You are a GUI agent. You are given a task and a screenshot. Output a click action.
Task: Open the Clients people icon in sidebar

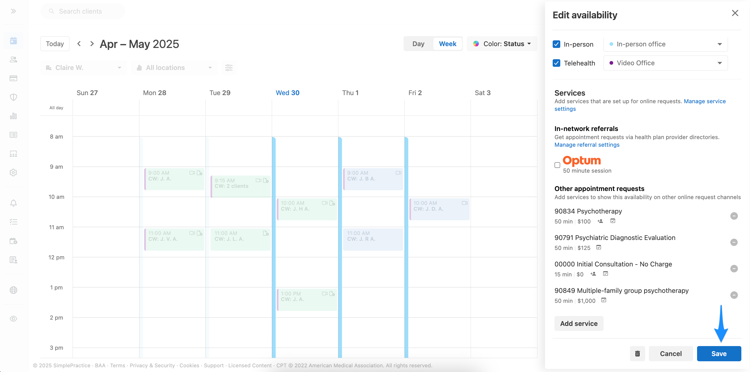[x=13, y=59]
